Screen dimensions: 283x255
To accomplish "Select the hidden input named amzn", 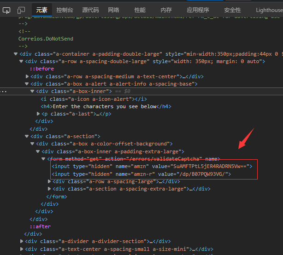I will coord(152,166).
